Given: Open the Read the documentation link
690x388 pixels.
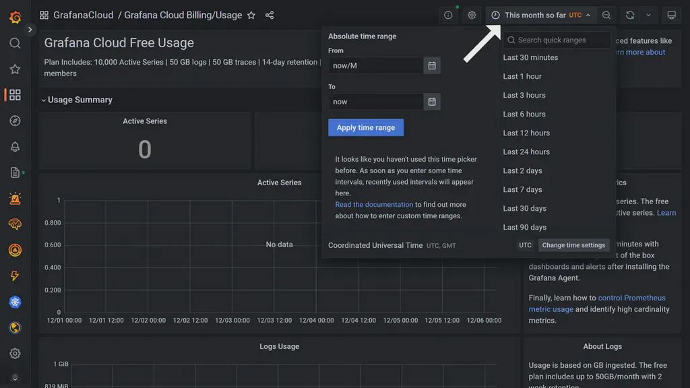Looking at the screenshot, I should pos(374,204).
